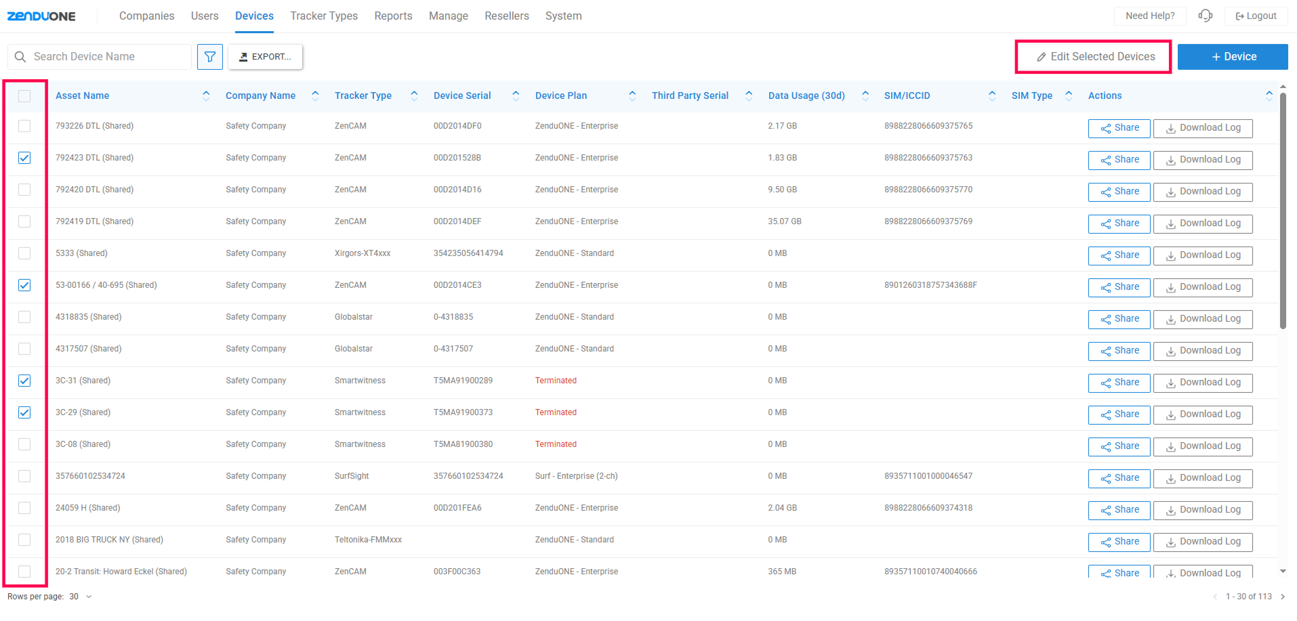Screen dimensions: 1297x621
Task: Check the 3C-08 row checkbox
Action: tap(24, 444)
